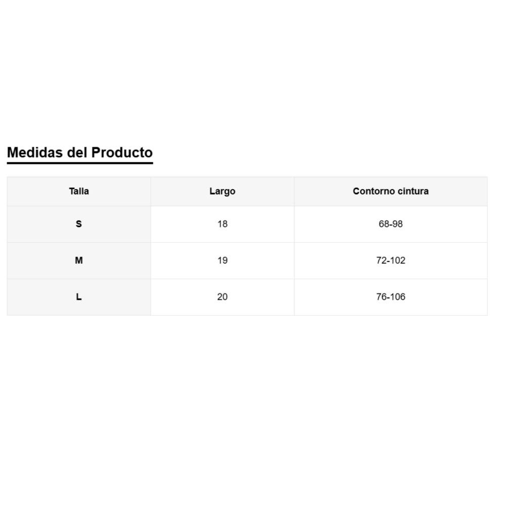Click the word del in the heading

[x=77, y=152]
